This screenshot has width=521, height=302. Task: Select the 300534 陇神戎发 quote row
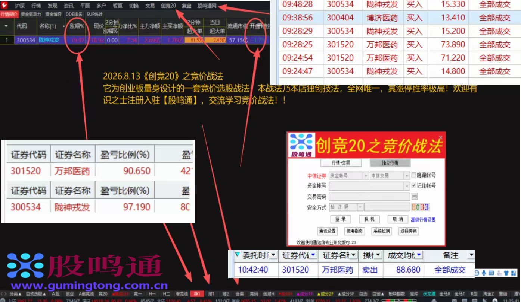(x=134, y=40)
